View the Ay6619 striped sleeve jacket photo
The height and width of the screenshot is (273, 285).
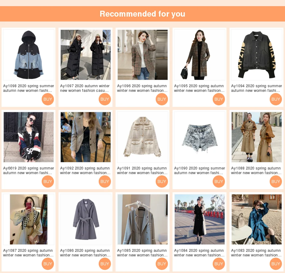(28, 137)
